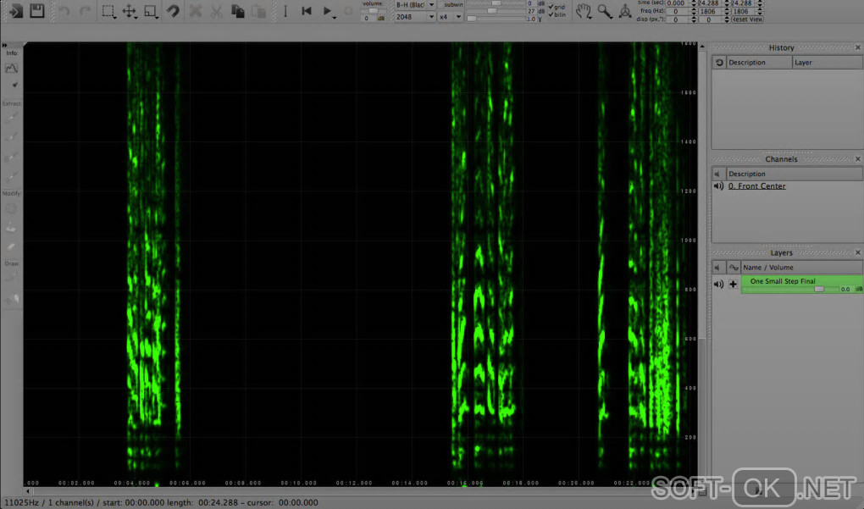This screenshot has height=509, width=864.
Task: Redo the last undone action
Action: [x=85, y=11]
